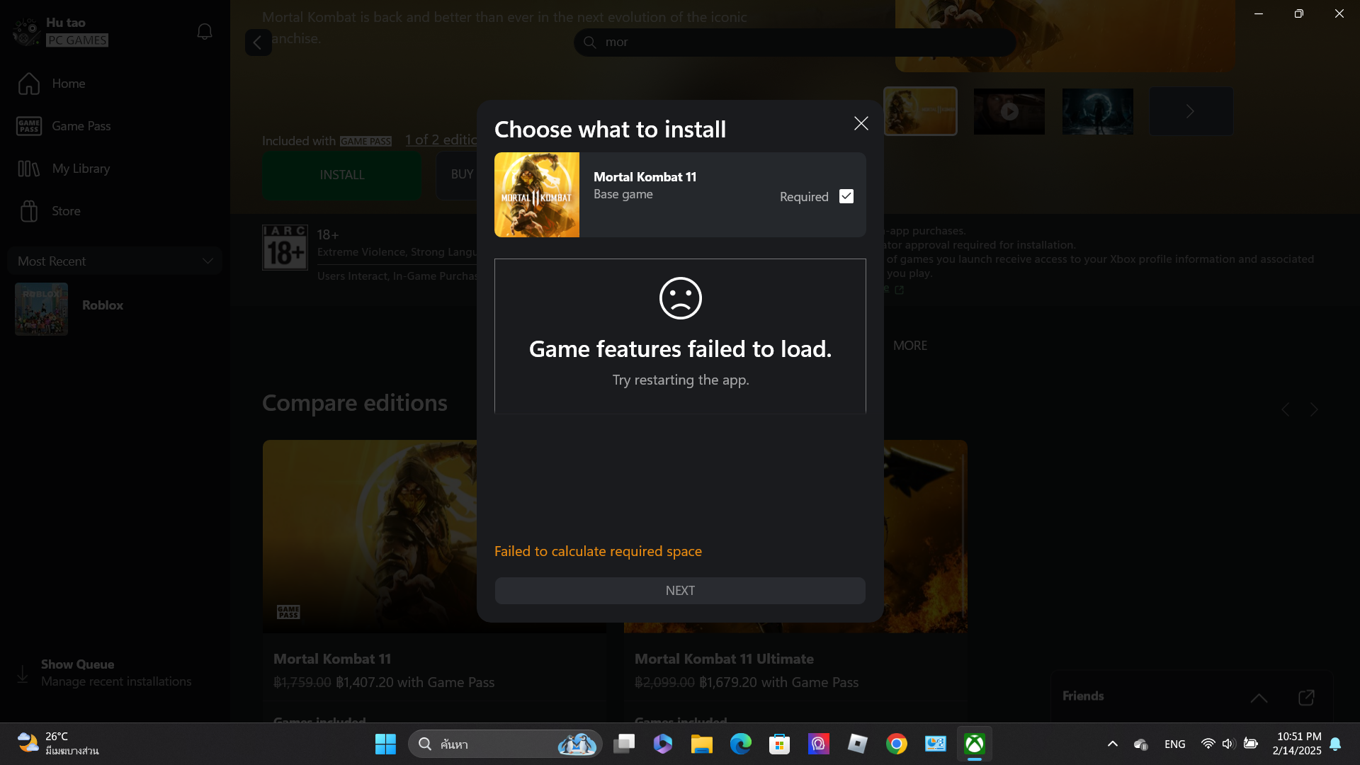Screen dimensions: 1360x765
Task: Click the Show Queue download icon
Action: point(23,674)
